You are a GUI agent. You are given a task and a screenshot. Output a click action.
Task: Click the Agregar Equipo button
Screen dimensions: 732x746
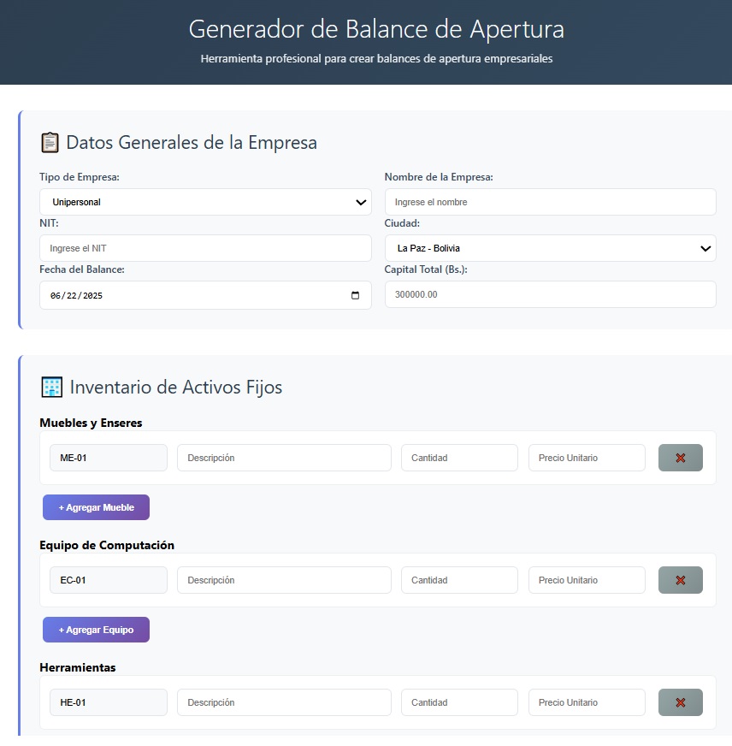(x=96, y=630)
